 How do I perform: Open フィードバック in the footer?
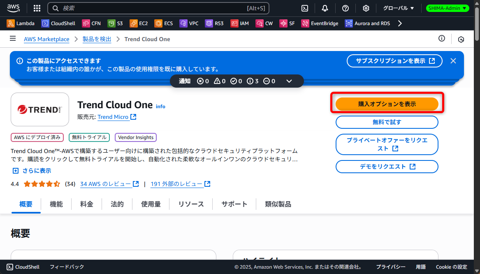(x=67, y=267)
